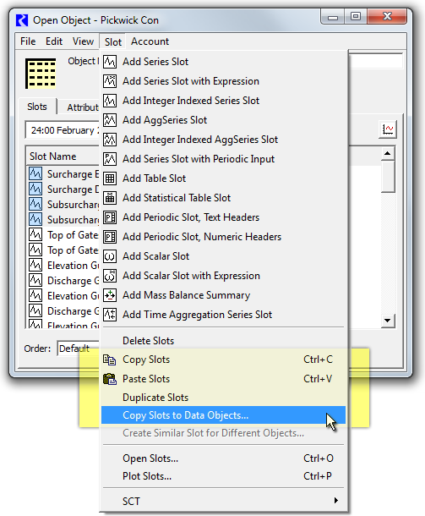This screenshot has height=516, width=425.
Task: Click the Add Periodic Slot, Numeric Headers icon
Action: pos(110,237)
